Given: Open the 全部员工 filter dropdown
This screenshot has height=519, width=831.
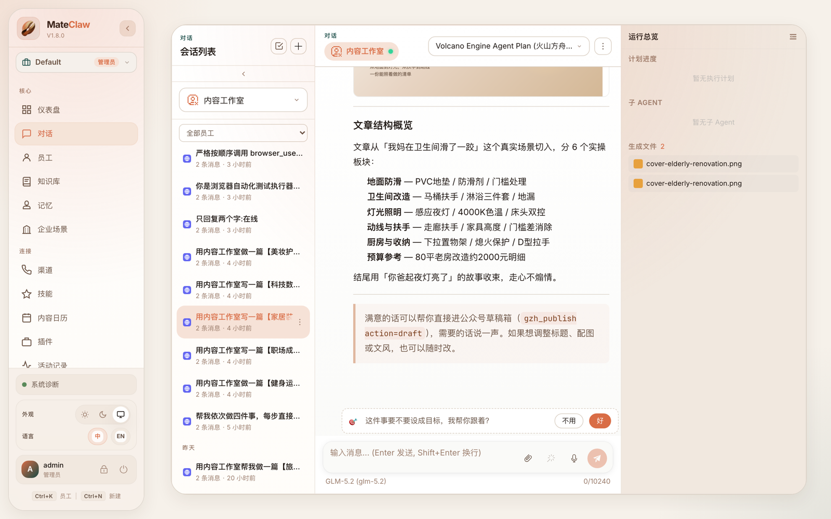Looking at the screenshot, I should coord(243,133).
